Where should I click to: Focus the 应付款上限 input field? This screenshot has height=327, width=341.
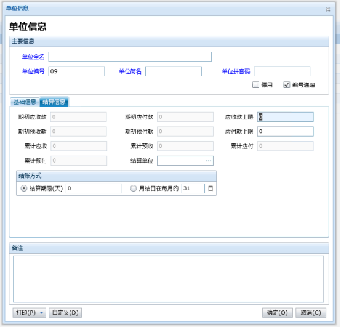[286, 131]
